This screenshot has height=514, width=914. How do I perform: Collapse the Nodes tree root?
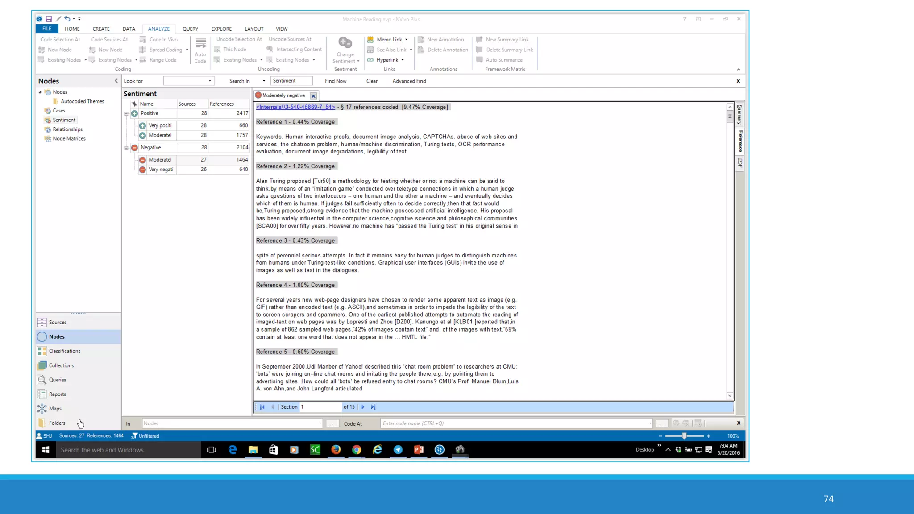pyautogui.click(x=40, y=92)
